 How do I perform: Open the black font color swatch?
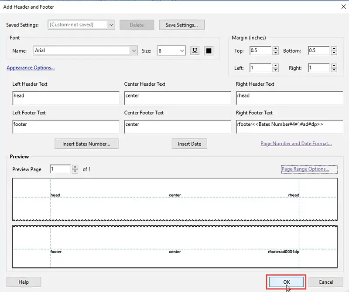point(209,50)
